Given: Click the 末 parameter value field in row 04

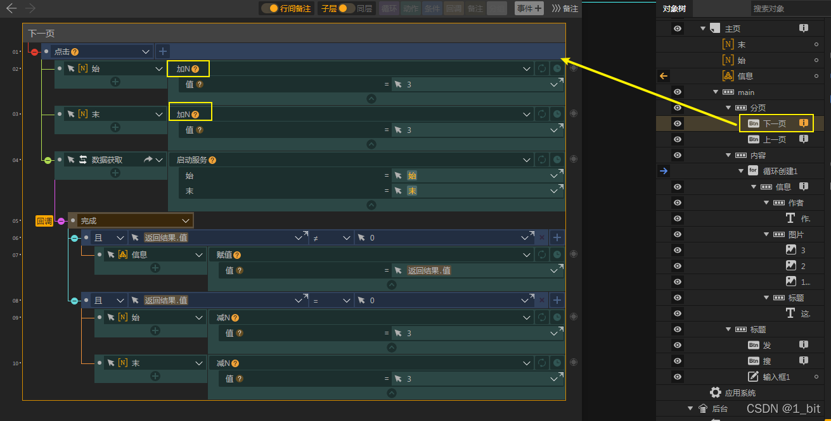Looking at the screenshot, I should pyautogui.click(x=477, y=191).
